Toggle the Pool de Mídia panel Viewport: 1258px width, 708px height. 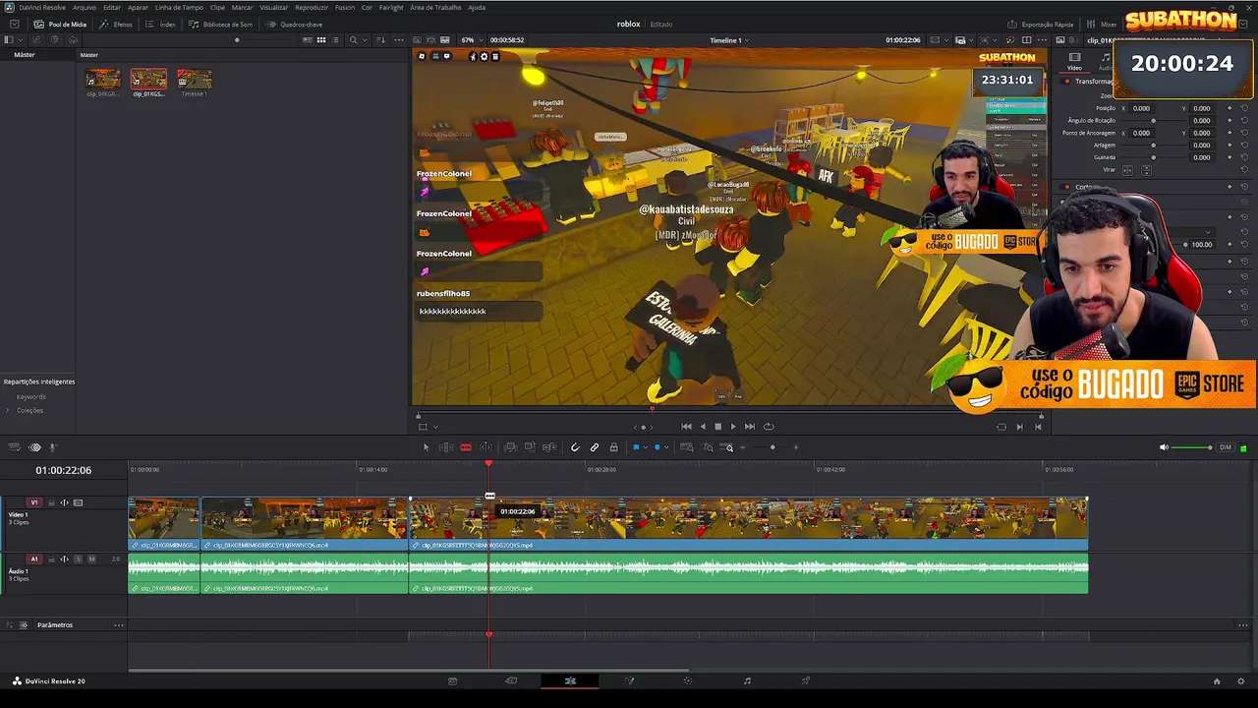[x=61, y=24]
